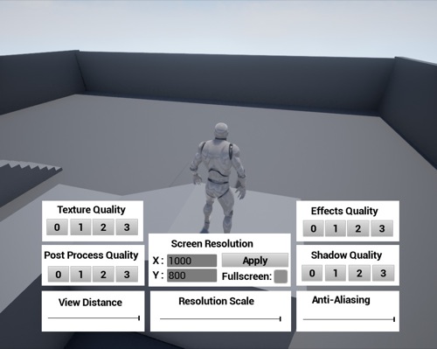
Task: Set Effects Quality to 3
Action: [x=382, y=228]
